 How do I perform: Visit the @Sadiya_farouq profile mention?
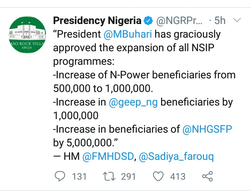pyautogui.click(x=176, y=156)
